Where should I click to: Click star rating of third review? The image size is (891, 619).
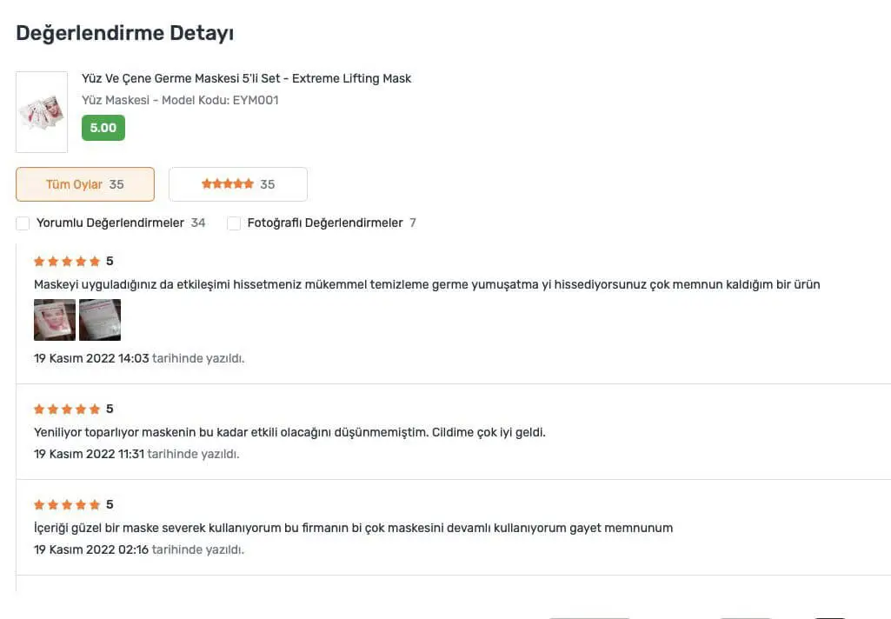pyautogui.click(x=67, y=504)
